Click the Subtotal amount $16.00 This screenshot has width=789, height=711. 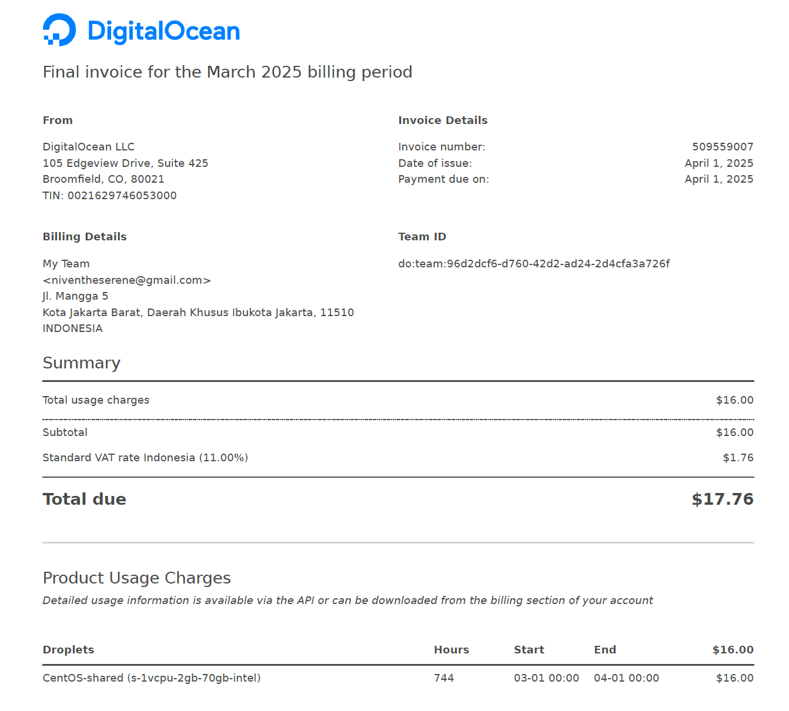coord(735,432)
